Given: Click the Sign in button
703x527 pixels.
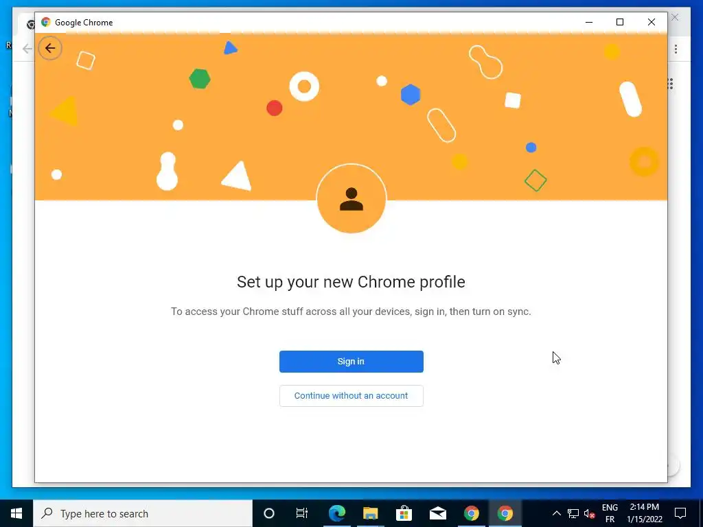Looking at the screenshot, I should pos(351,362).
